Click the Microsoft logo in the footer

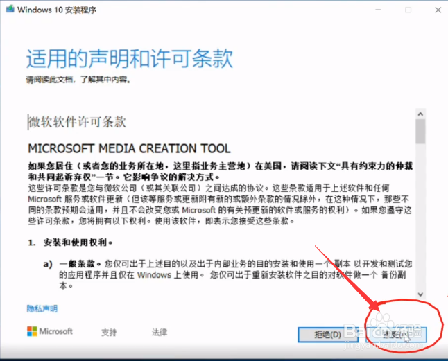click(50, 331)
